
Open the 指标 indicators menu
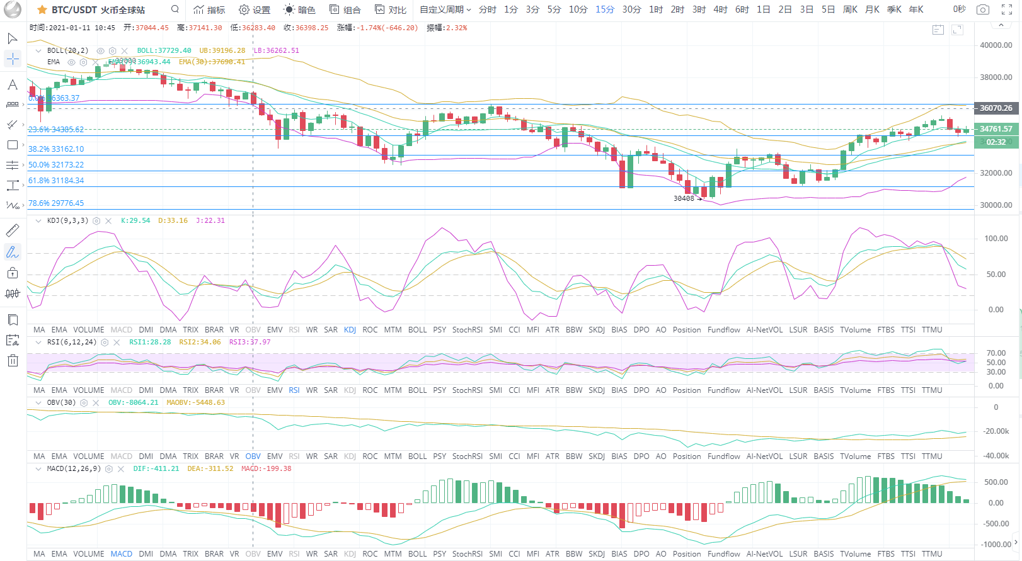[209, 9]
